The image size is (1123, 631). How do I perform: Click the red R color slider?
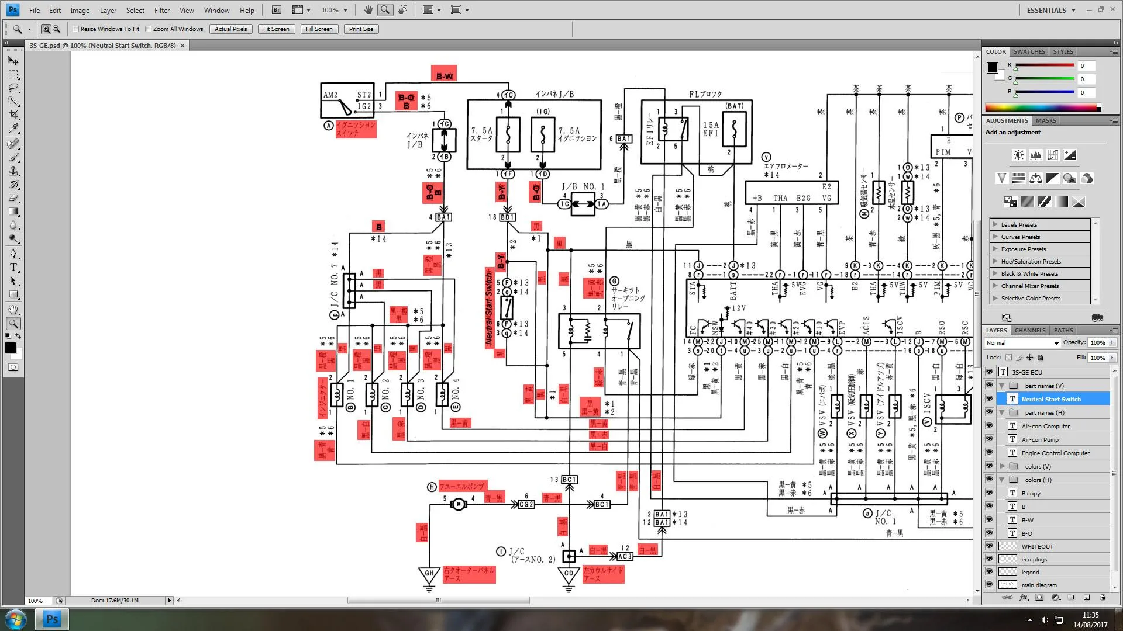click(1045, 65)
